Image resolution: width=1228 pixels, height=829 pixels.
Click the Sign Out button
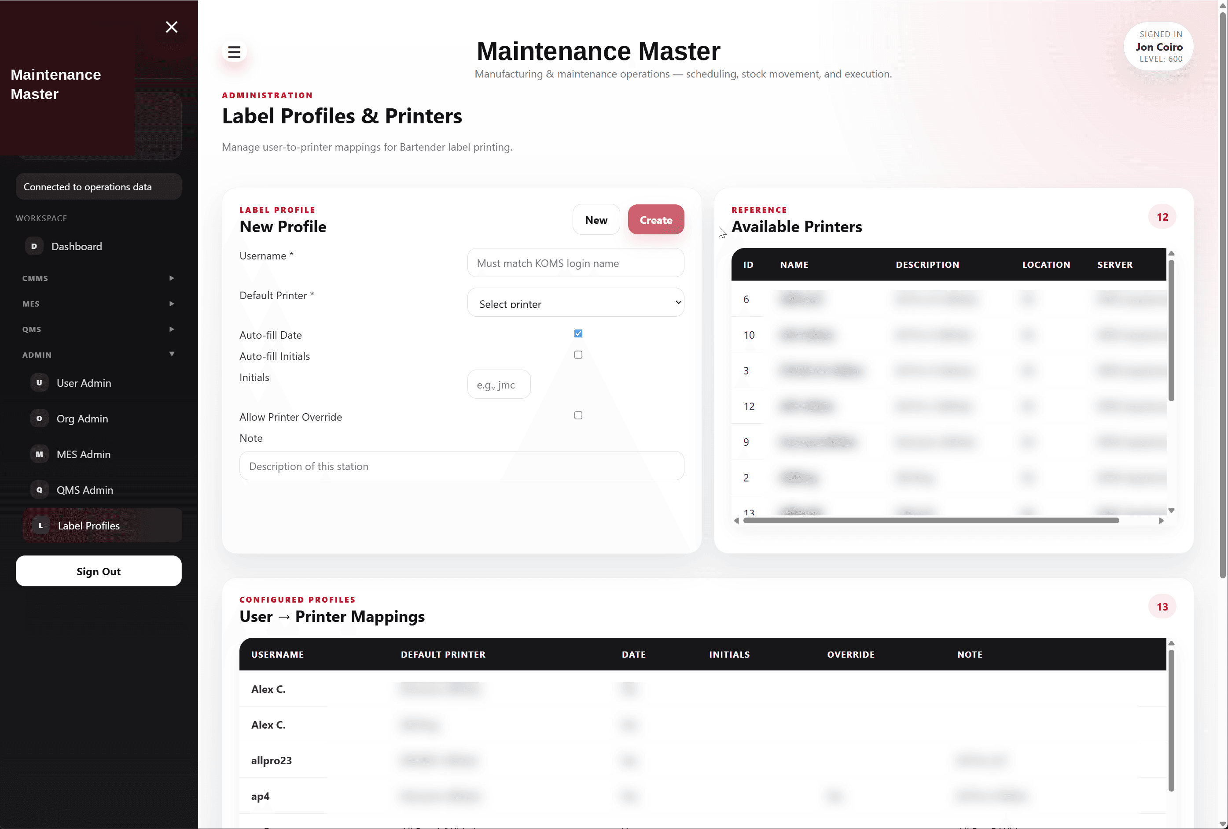tap(99, 571)
